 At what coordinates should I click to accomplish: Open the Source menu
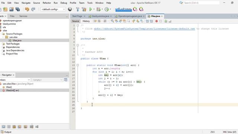click(x=36, y=3)
